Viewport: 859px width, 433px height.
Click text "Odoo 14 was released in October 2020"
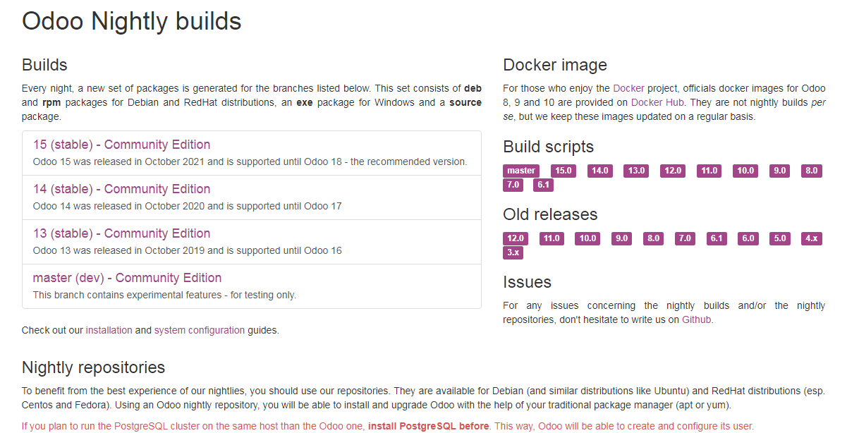[x=117, y=206]
